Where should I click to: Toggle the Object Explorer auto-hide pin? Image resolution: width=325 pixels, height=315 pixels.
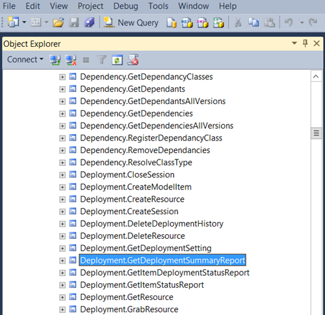click(x=305, y=44)
